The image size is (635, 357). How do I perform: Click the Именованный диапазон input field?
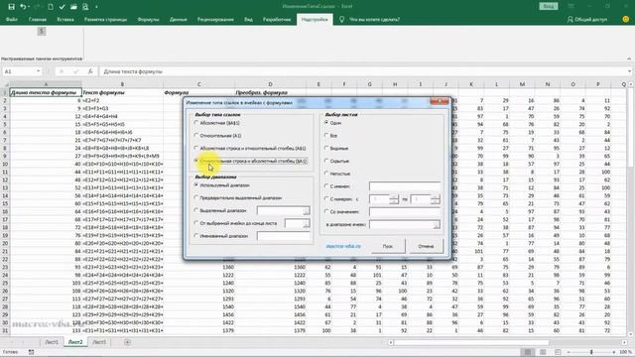click(284, 236)
